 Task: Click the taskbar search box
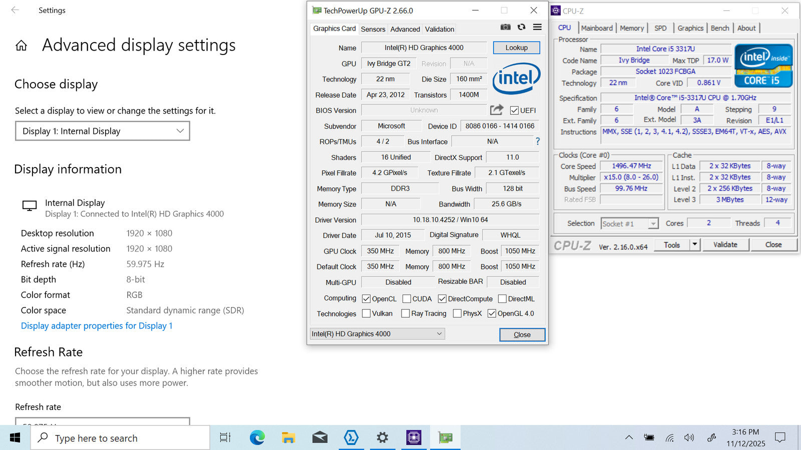click(x=120, y=438)
